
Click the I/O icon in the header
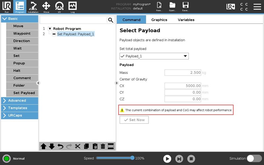click(59, 7)
